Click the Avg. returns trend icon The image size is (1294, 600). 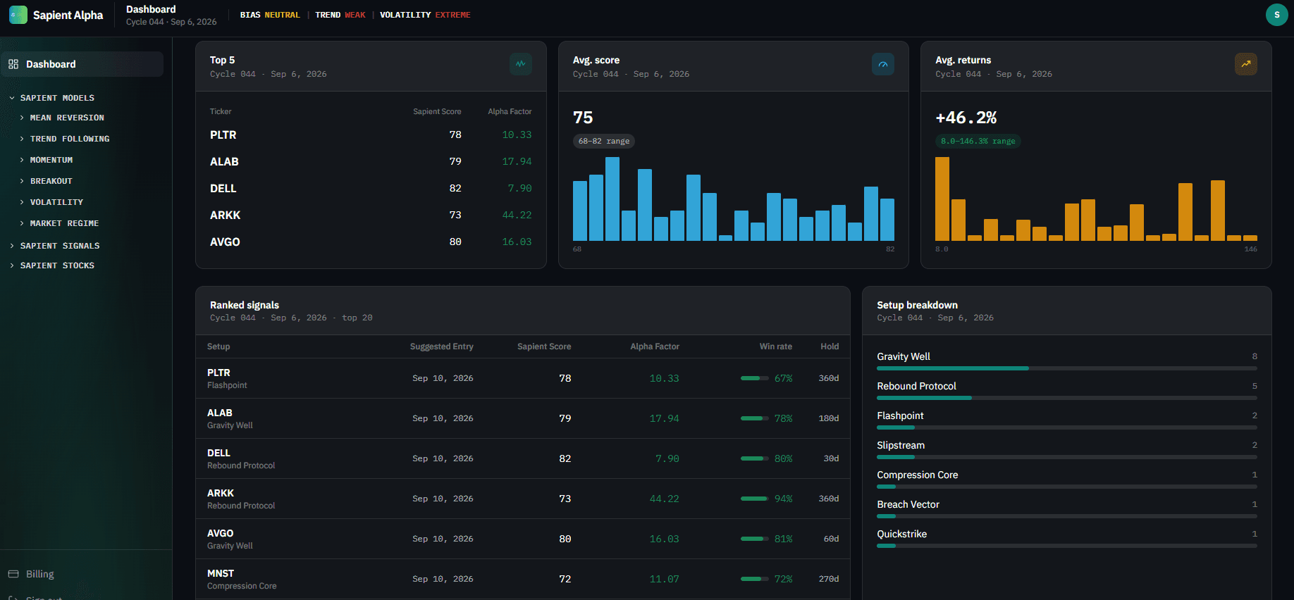tap(1246, 64)
